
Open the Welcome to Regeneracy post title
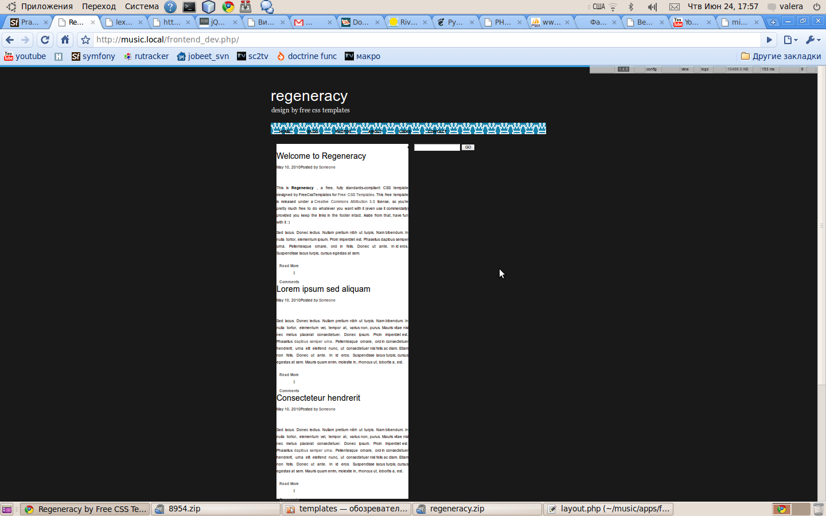click(x=321, y=156)
